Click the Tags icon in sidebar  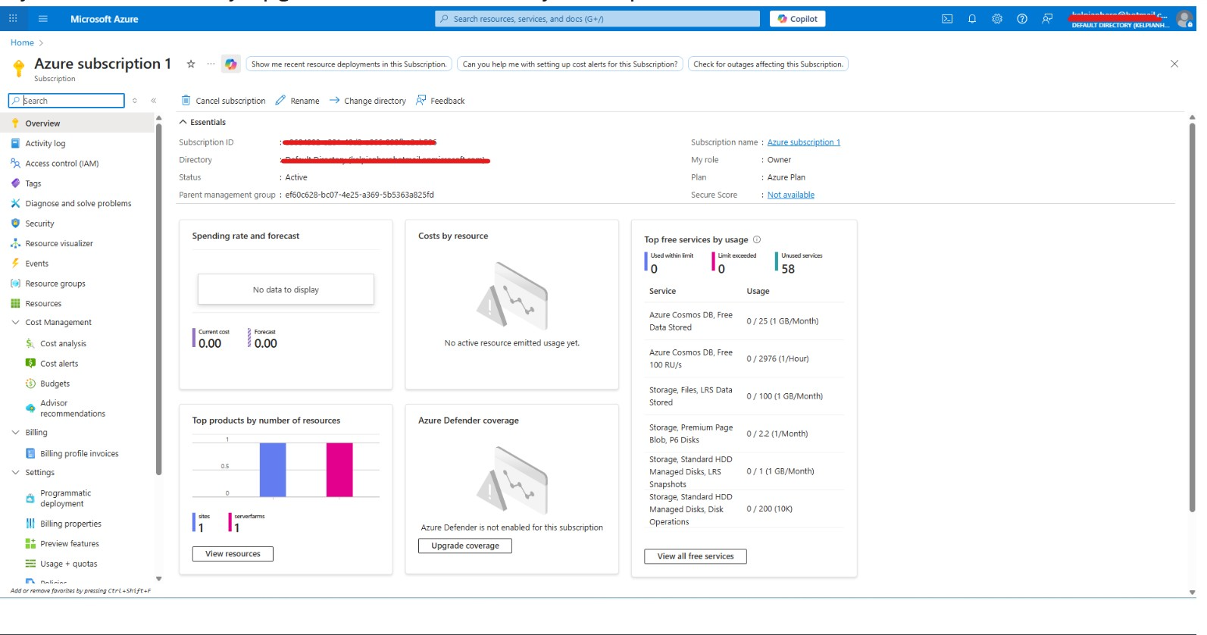[x=15, y=183]
